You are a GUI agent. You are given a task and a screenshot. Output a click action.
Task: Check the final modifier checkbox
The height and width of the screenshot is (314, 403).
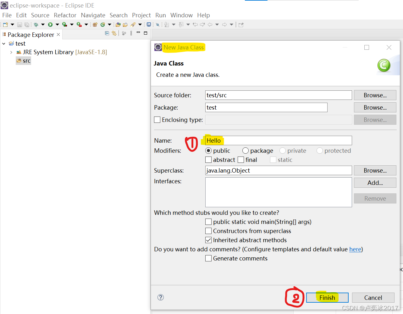pyautogui.click(x=241, y=160)
